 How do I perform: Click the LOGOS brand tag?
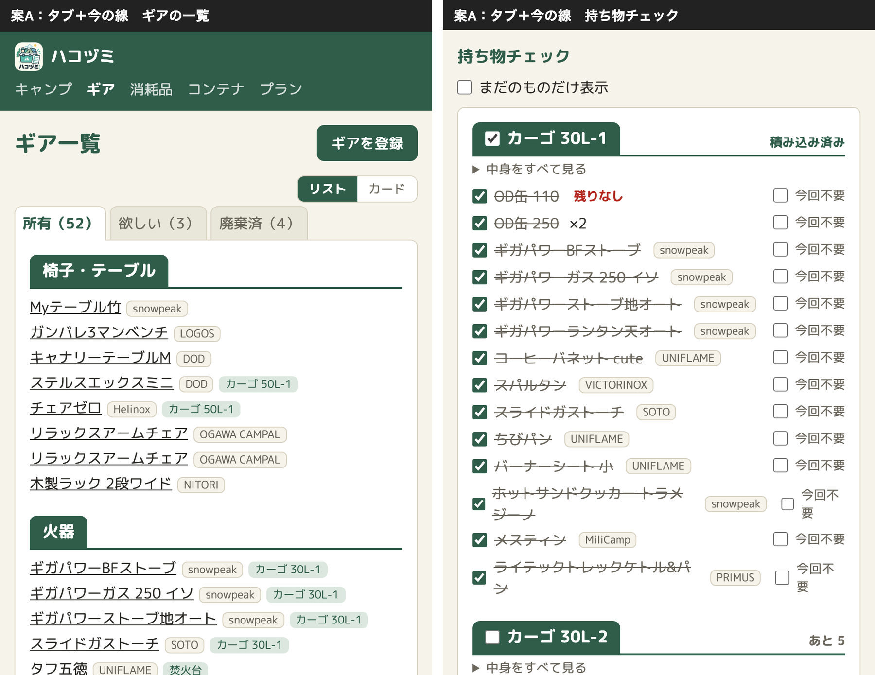[x=197, y=333]
